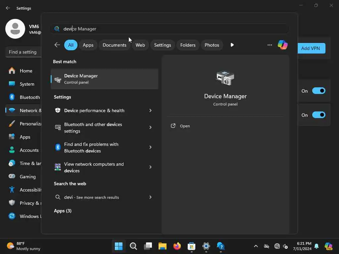Toggle the lower On switch in Settings
339x254 pixels.
point(319,115)
